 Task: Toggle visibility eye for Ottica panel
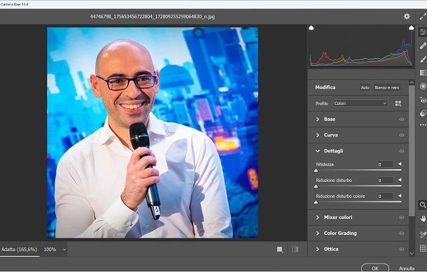(x=401, y=249)
